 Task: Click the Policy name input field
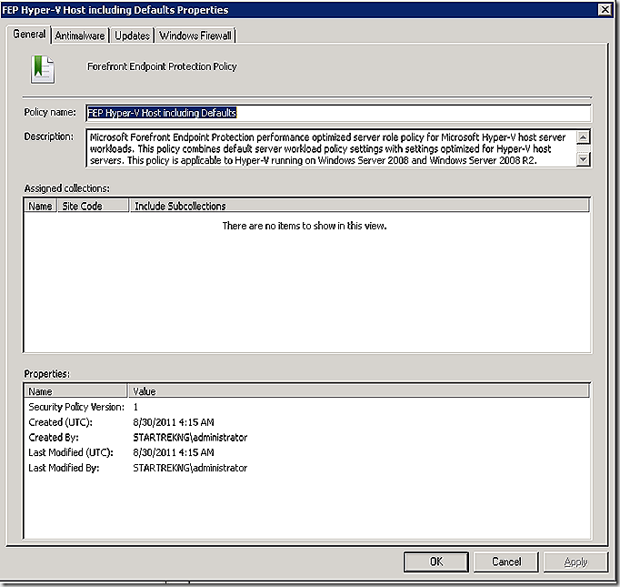338,113
